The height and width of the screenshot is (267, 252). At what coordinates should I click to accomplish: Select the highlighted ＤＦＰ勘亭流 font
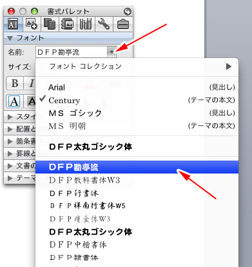coord(137,167)
